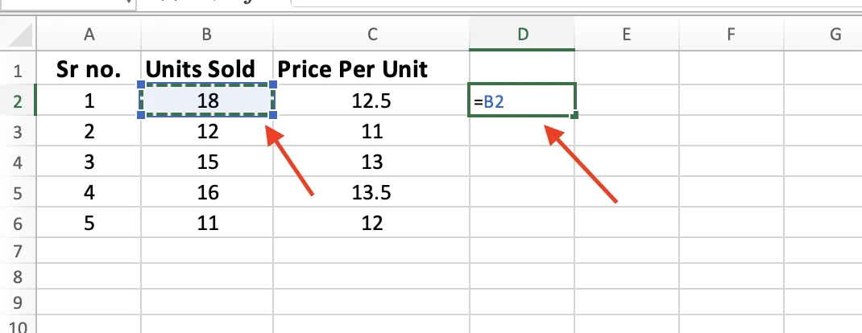The image size is (862, 333).
Task: Click the 'Units Sold' heading cell
Action: pos(207,69)
